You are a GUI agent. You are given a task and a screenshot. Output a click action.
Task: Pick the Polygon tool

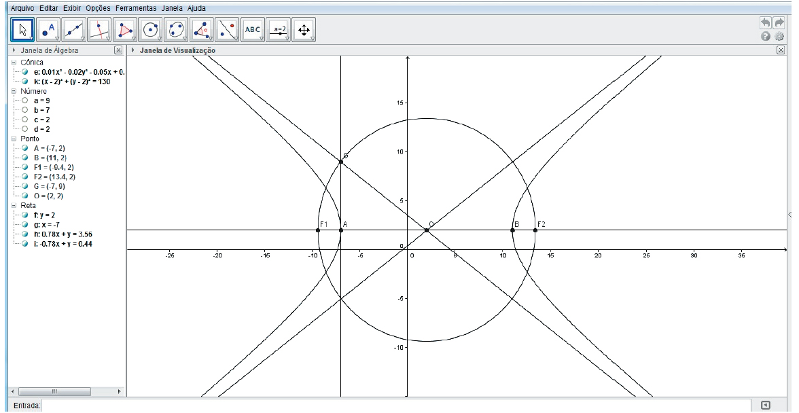pyautogui.click(x=126, y=30)
